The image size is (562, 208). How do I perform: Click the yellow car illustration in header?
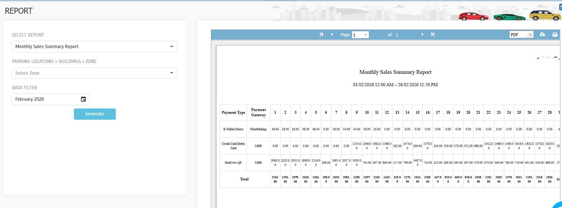544,15
